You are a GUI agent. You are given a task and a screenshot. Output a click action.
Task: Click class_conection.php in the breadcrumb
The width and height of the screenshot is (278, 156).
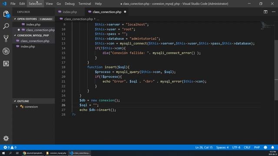[78, 19]
